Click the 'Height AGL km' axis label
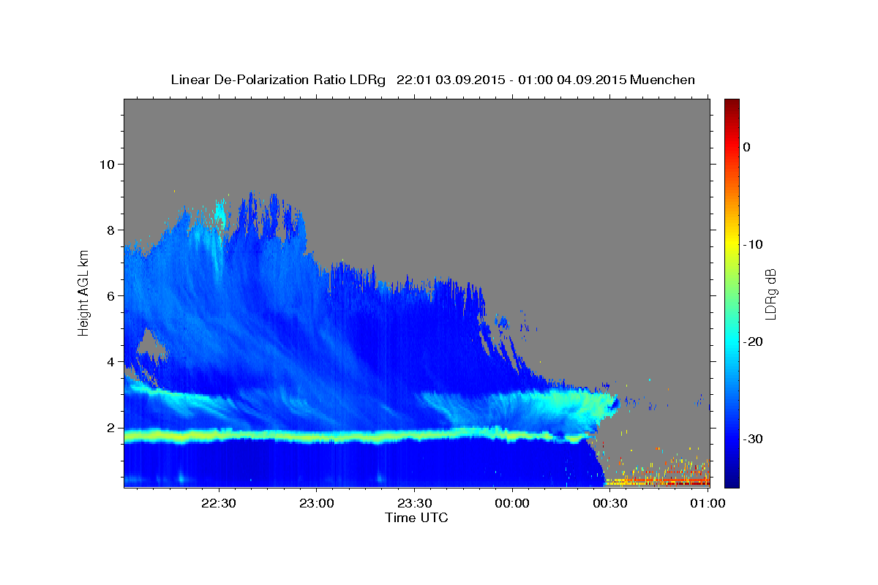The image size is (878, 585). [x=83, y=292]
